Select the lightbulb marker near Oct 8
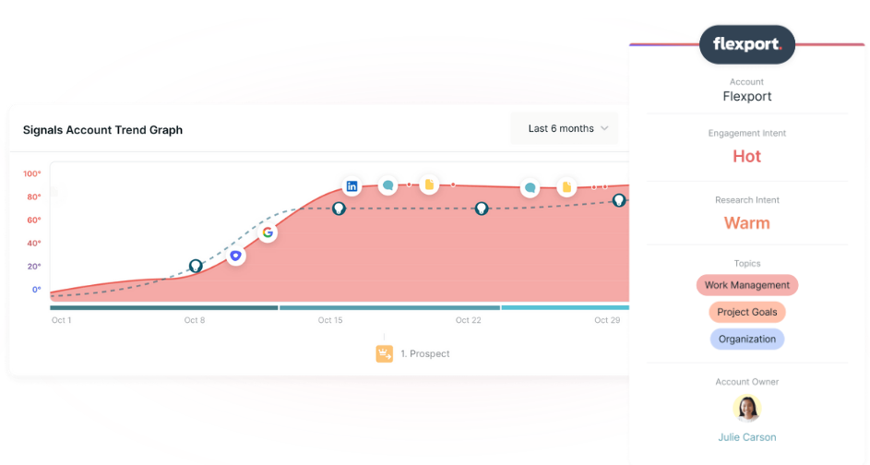 point(196,267)
